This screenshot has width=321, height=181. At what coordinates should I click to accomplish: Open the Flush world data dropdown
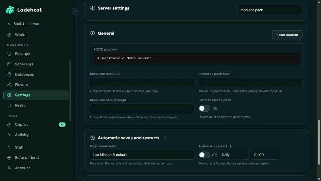click(x=142, y=155)
